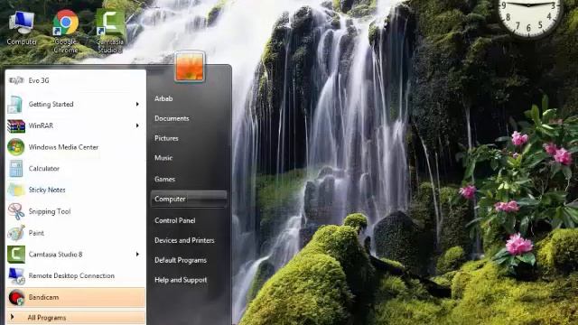
Task: Click the user account picture
Action: (x=190, y=66)
